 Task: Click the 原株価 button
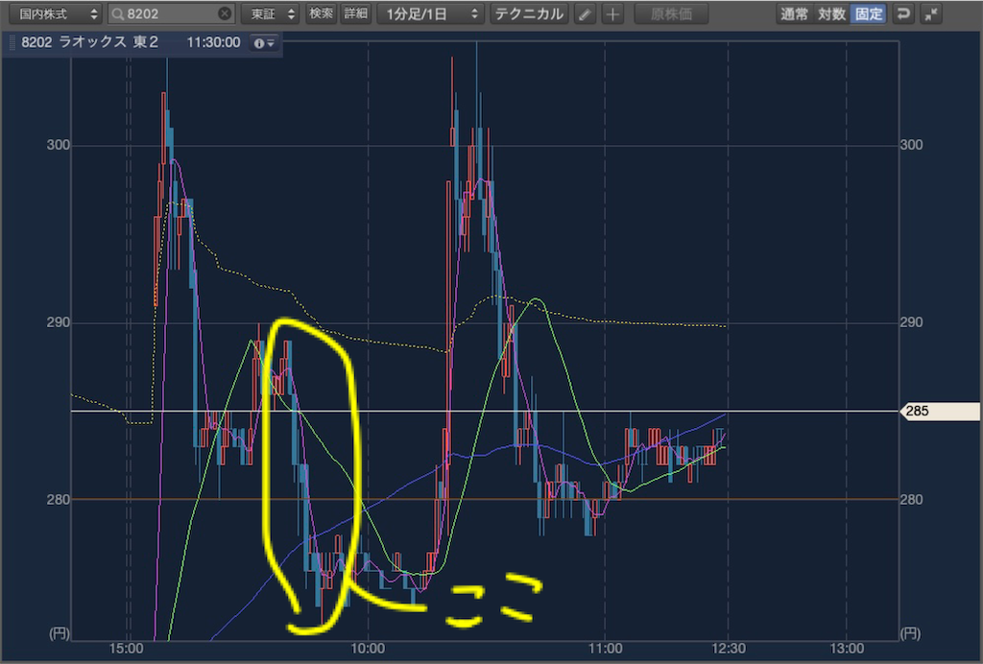671,13
